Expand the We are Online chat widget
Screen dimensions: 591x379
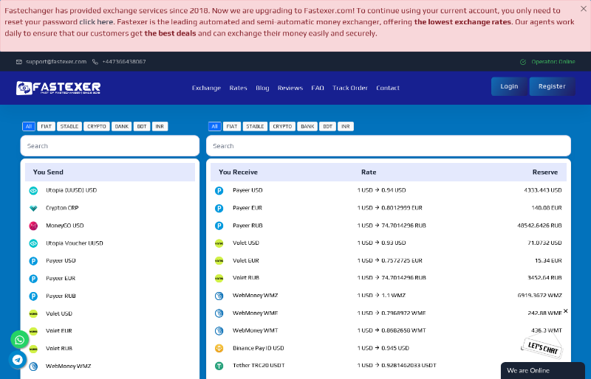(542, 370)
